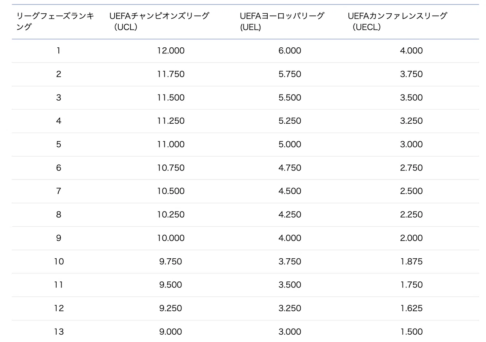This screenshot has height=342, width=486.
Task: Click the UCL value 11.250
Action: coord(171,121)
